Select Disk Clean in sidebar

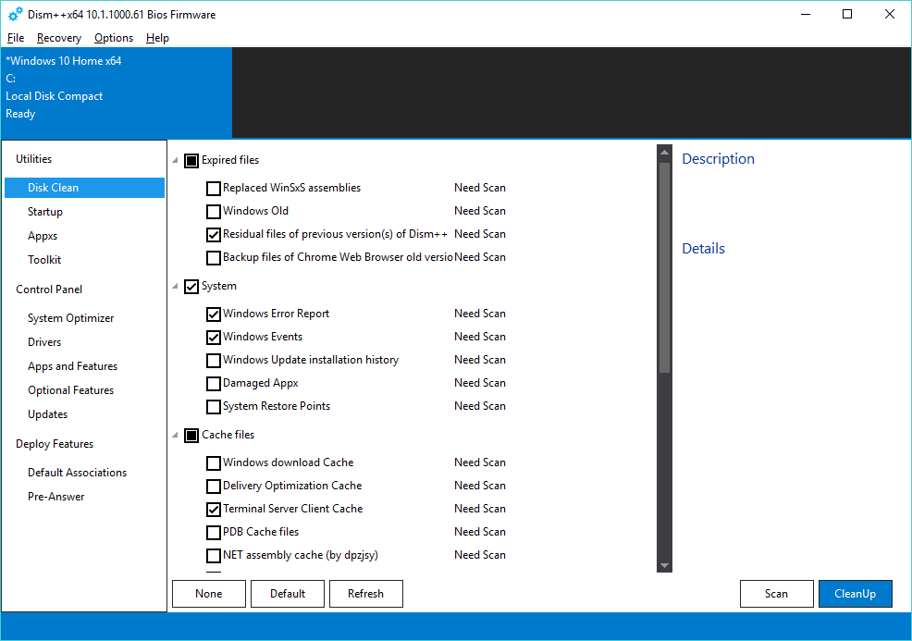pos(84,188)
